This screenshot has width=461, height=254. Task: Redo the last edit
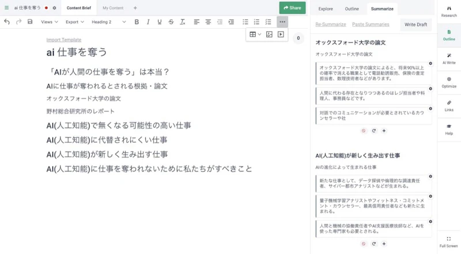coord(18,22)
